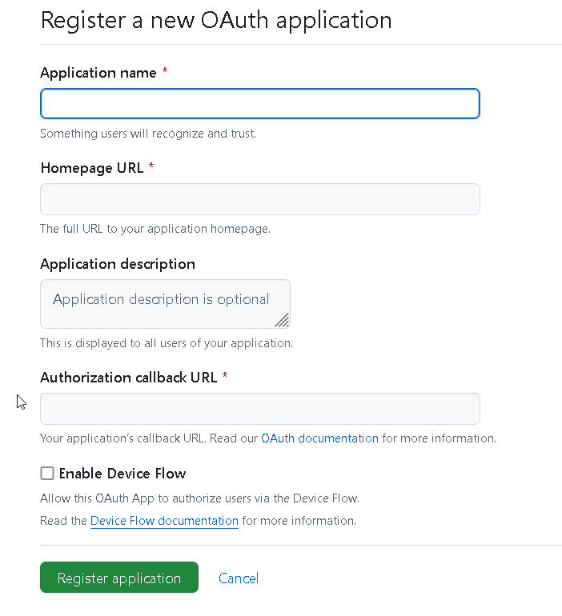The width and height of the screenshot is (562, 616).
Task: Click the 'Register a new OAuth application' heading
Action: (x=216, y=21)
